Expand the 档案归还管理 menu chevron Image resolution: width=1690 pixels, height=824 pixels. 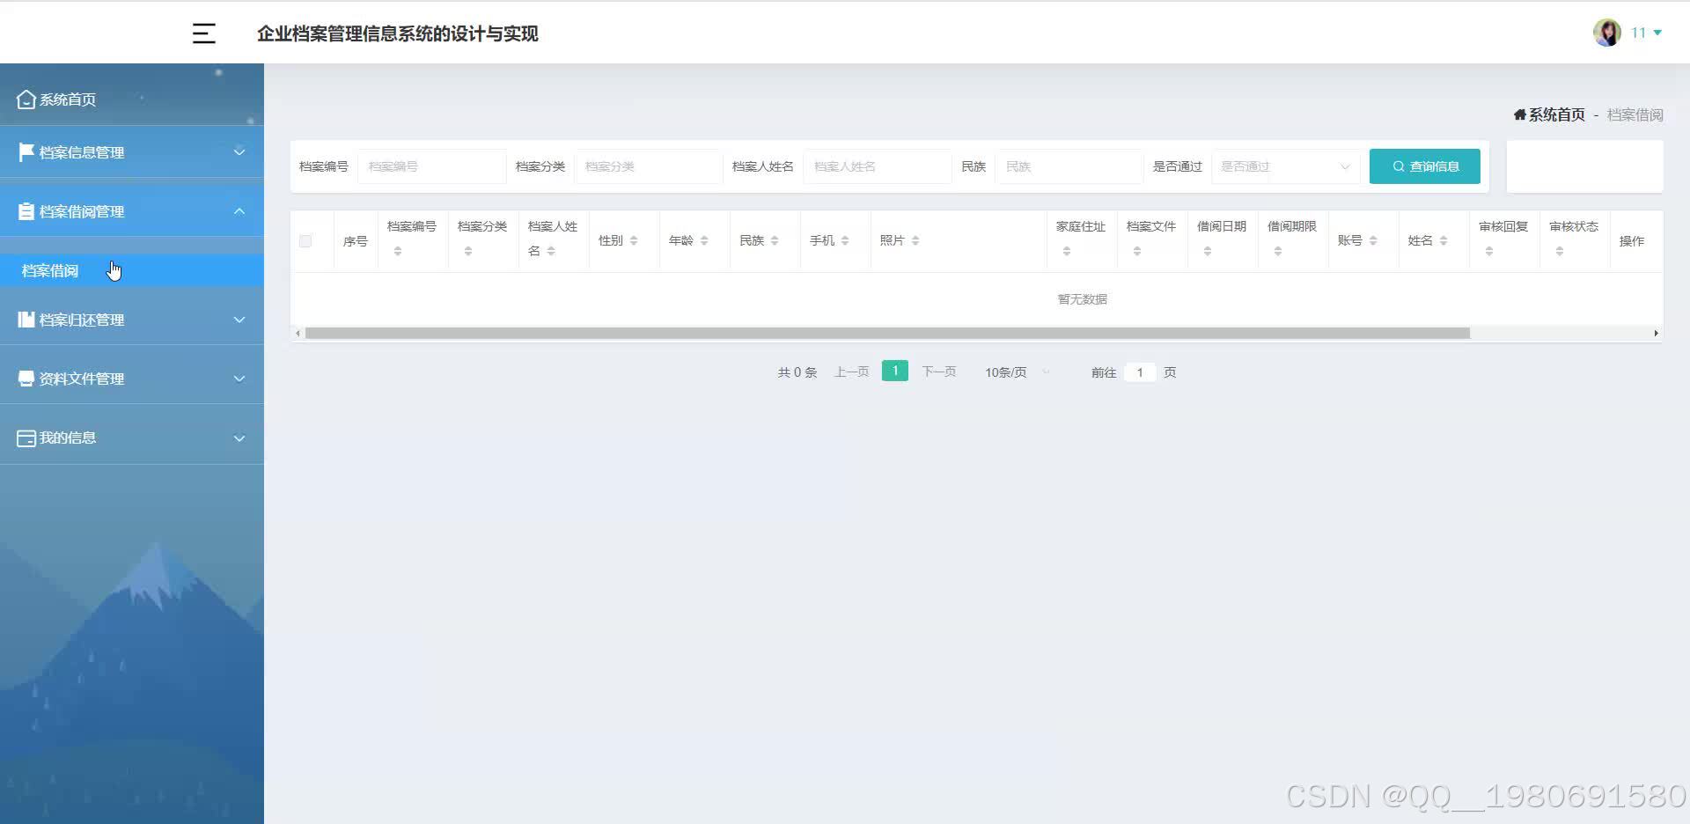click(x=239, y=319)
